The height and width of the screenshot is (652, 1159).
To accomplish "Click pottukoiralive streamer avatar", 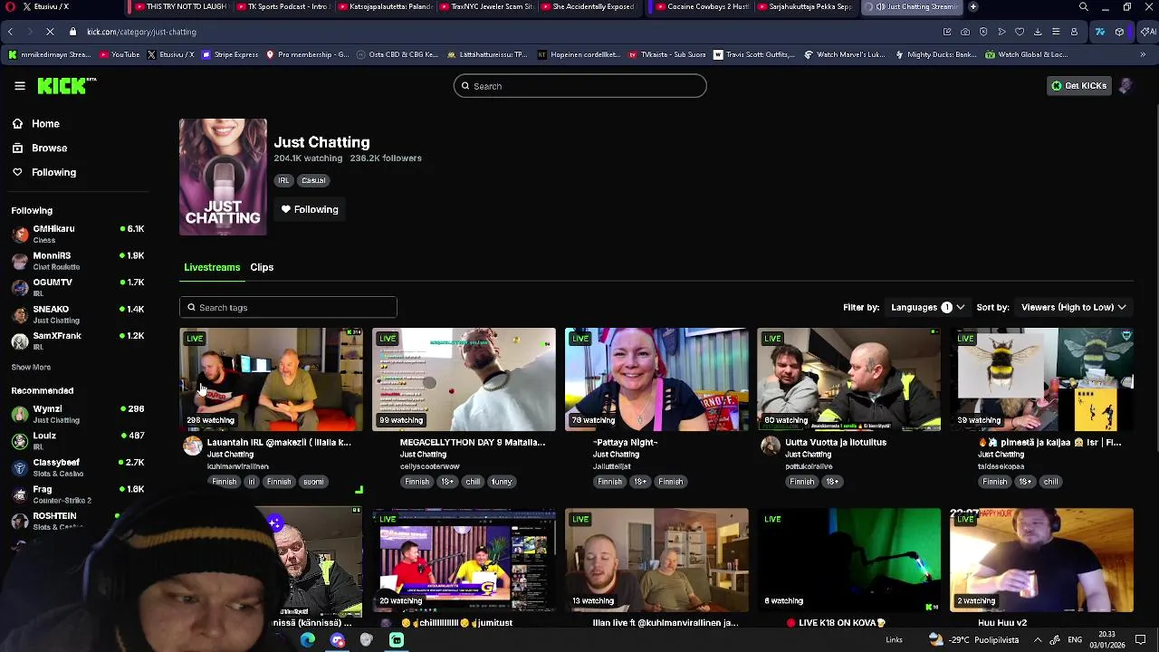I will (x=770, y=446).
